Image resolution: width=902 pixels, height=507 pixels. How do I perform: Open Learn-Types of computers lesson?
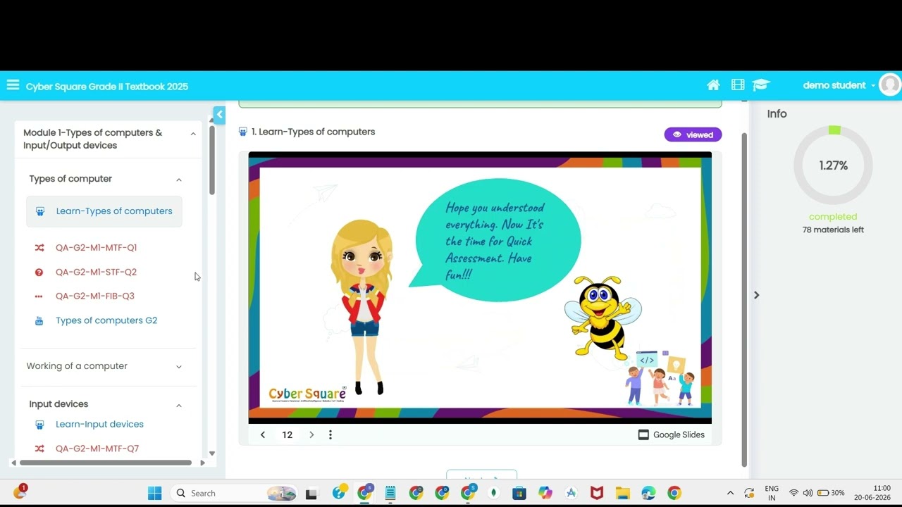click(104, 211)
